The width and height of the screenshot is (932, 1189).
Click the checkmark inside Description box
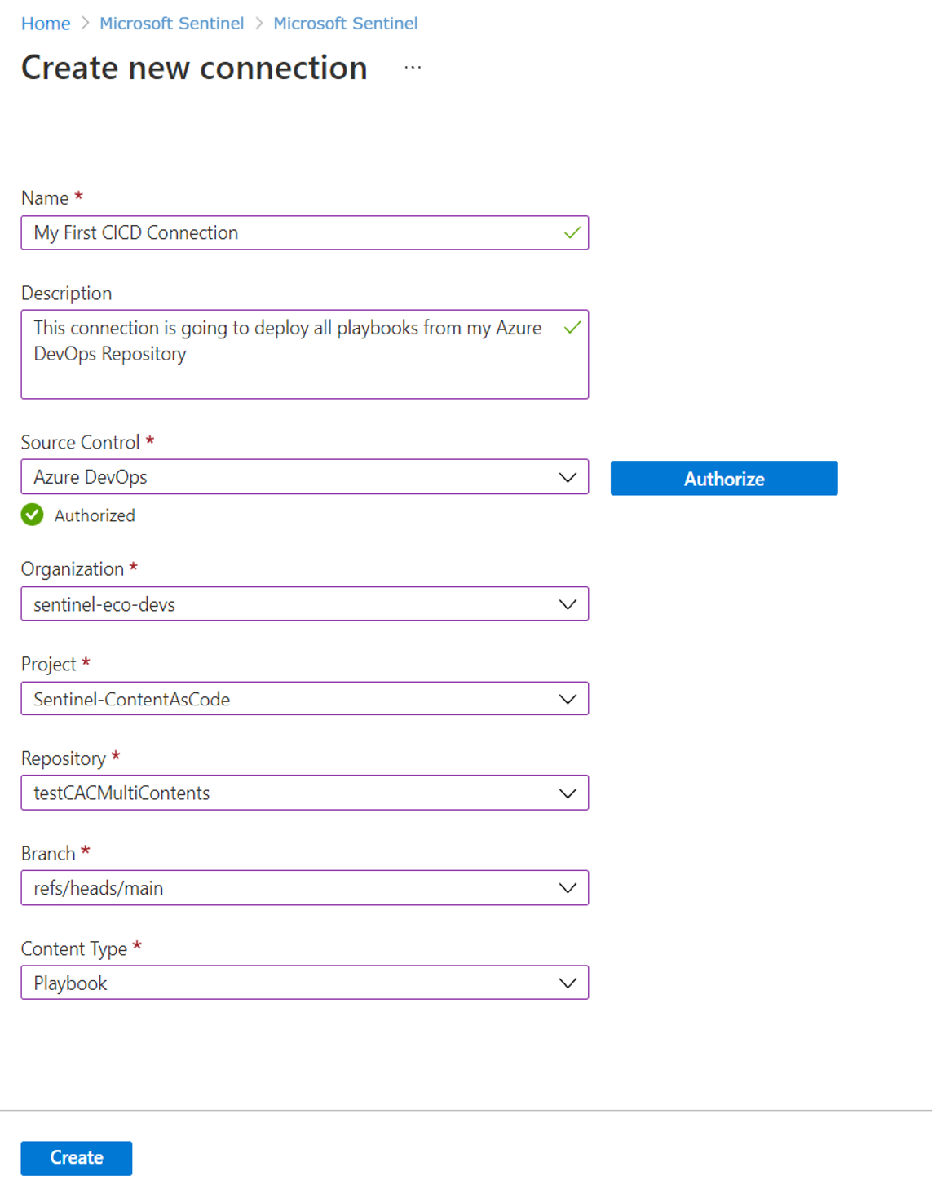[573, 327]
